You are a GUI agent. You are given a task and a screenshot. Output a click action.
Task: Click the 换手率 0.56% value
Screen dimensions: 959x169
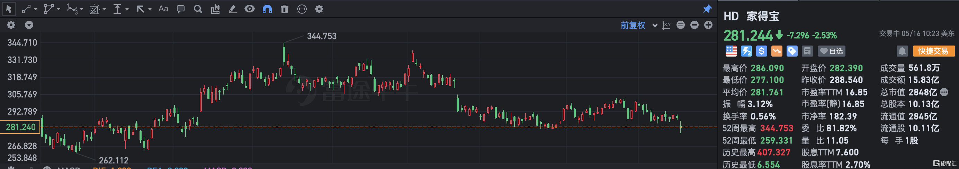tap(763, 116)
